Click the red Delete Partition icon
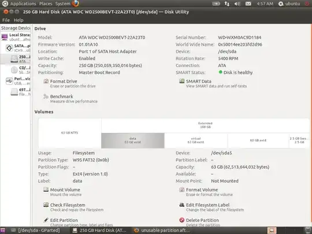The image size is (312, 234). coord(181,220)
